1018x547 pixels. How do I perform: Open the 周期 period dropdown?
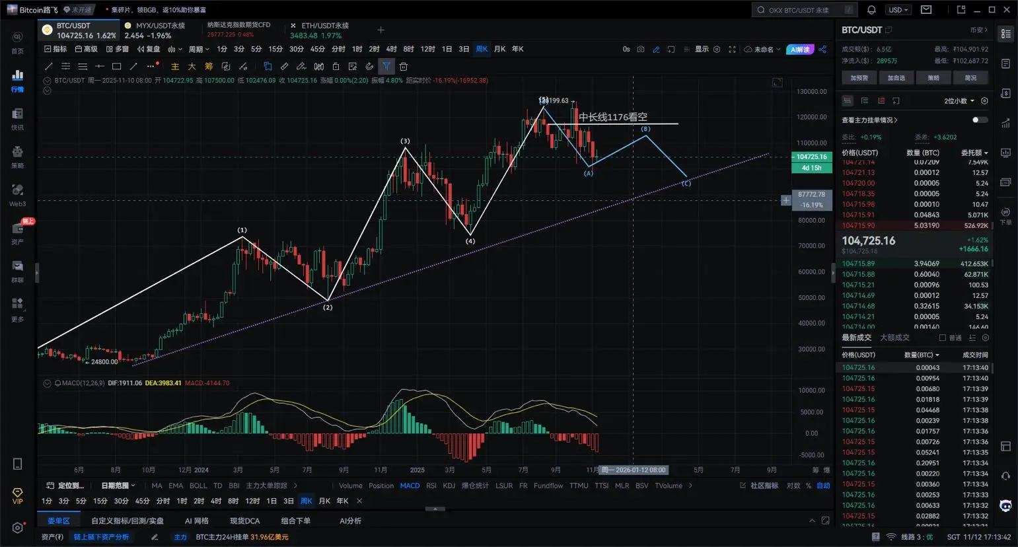click(x=199, y=49)
